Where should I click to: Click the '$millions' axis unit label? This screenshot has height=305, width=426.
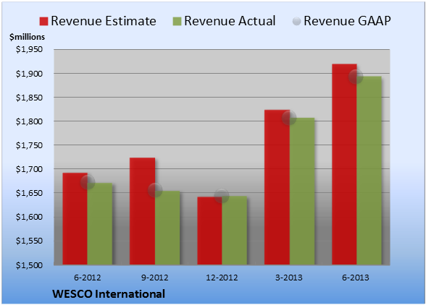pos(28,37)
